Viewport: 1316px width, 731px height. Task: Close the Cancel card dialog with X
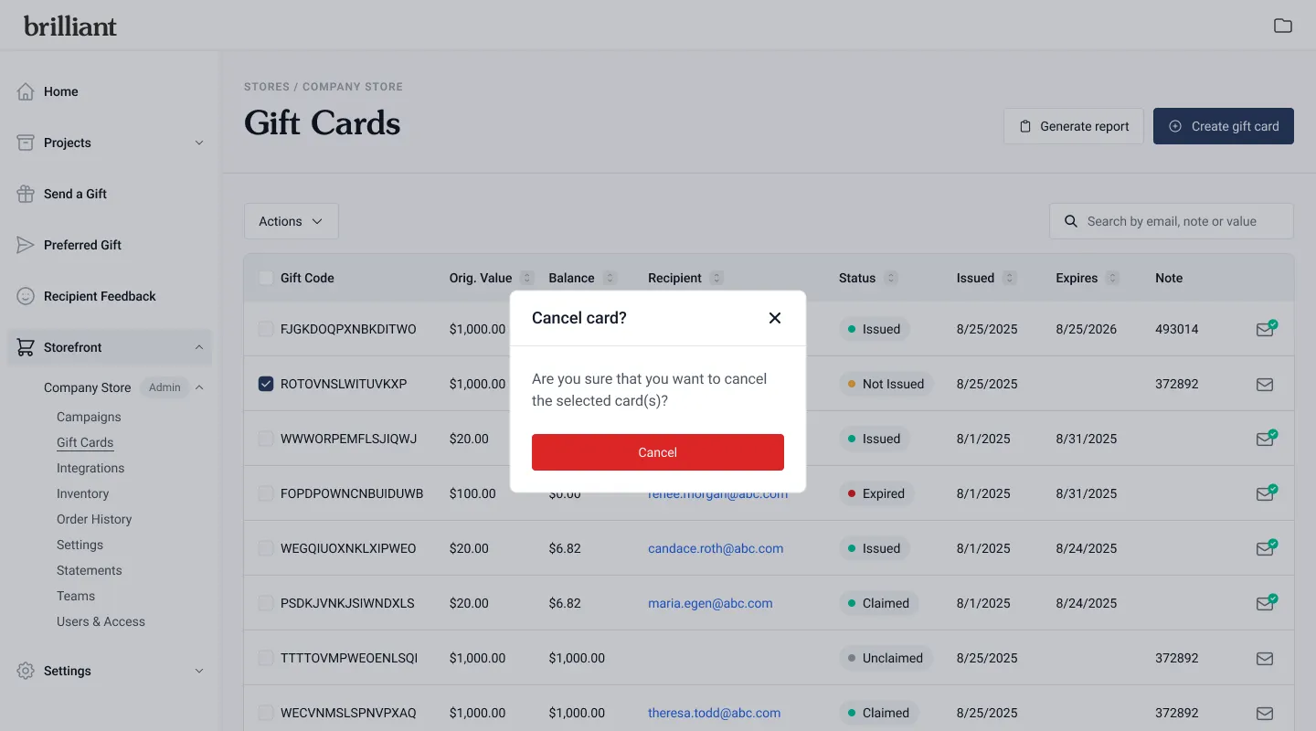click(x=775, y=318)
